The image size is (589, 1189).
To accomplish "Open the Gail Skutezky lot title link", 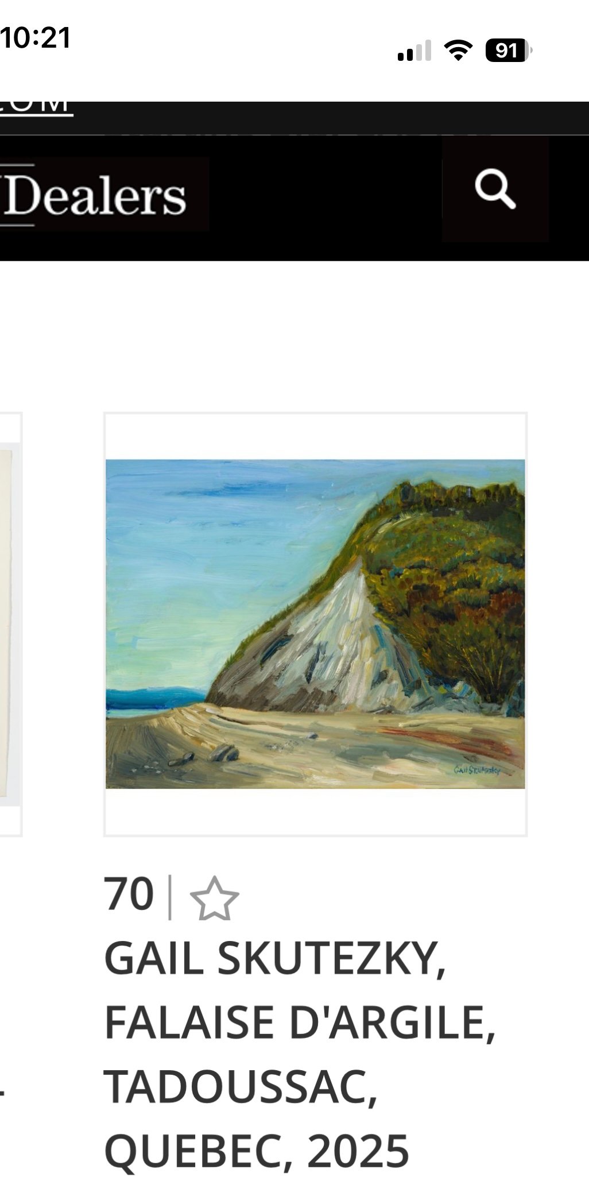I will [300, 1055].
